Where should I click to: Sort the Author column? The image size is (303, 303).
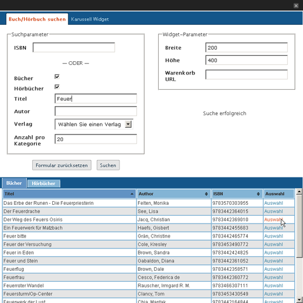[x=206, y=194]
